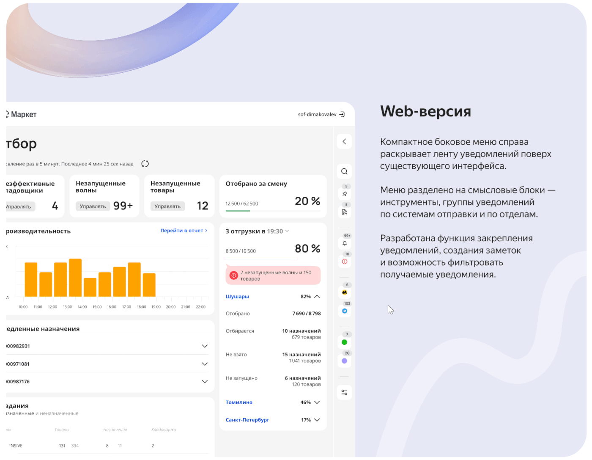Image resolution: width=592 pixels, height=460 pixels.
Task: Click the logout icon beside sof-dimakovalev
Action: click(342, 115)
